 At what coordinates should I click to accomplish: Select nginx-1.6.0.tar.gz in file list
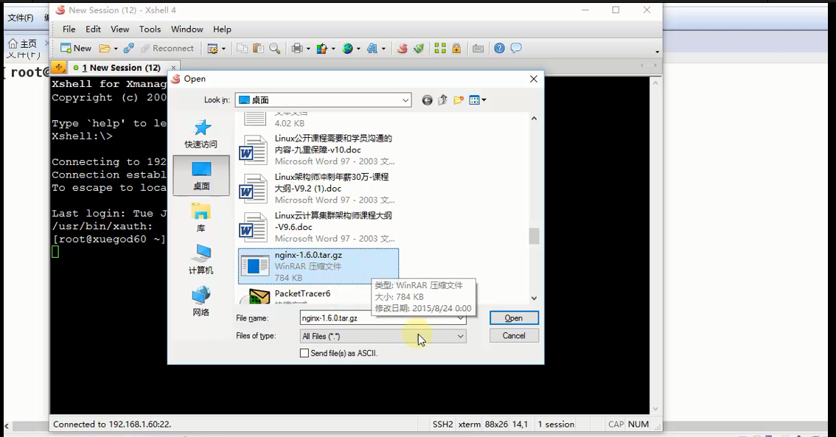(318, 266)
